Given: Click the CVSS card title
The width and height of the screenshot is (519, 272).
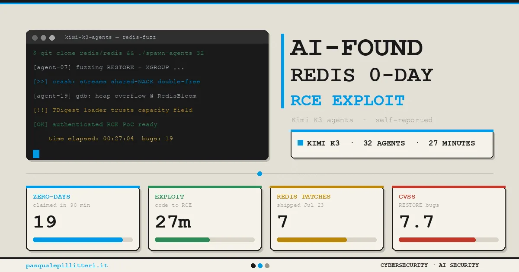Looking at the screenshot, I should [x=406, y=197].
